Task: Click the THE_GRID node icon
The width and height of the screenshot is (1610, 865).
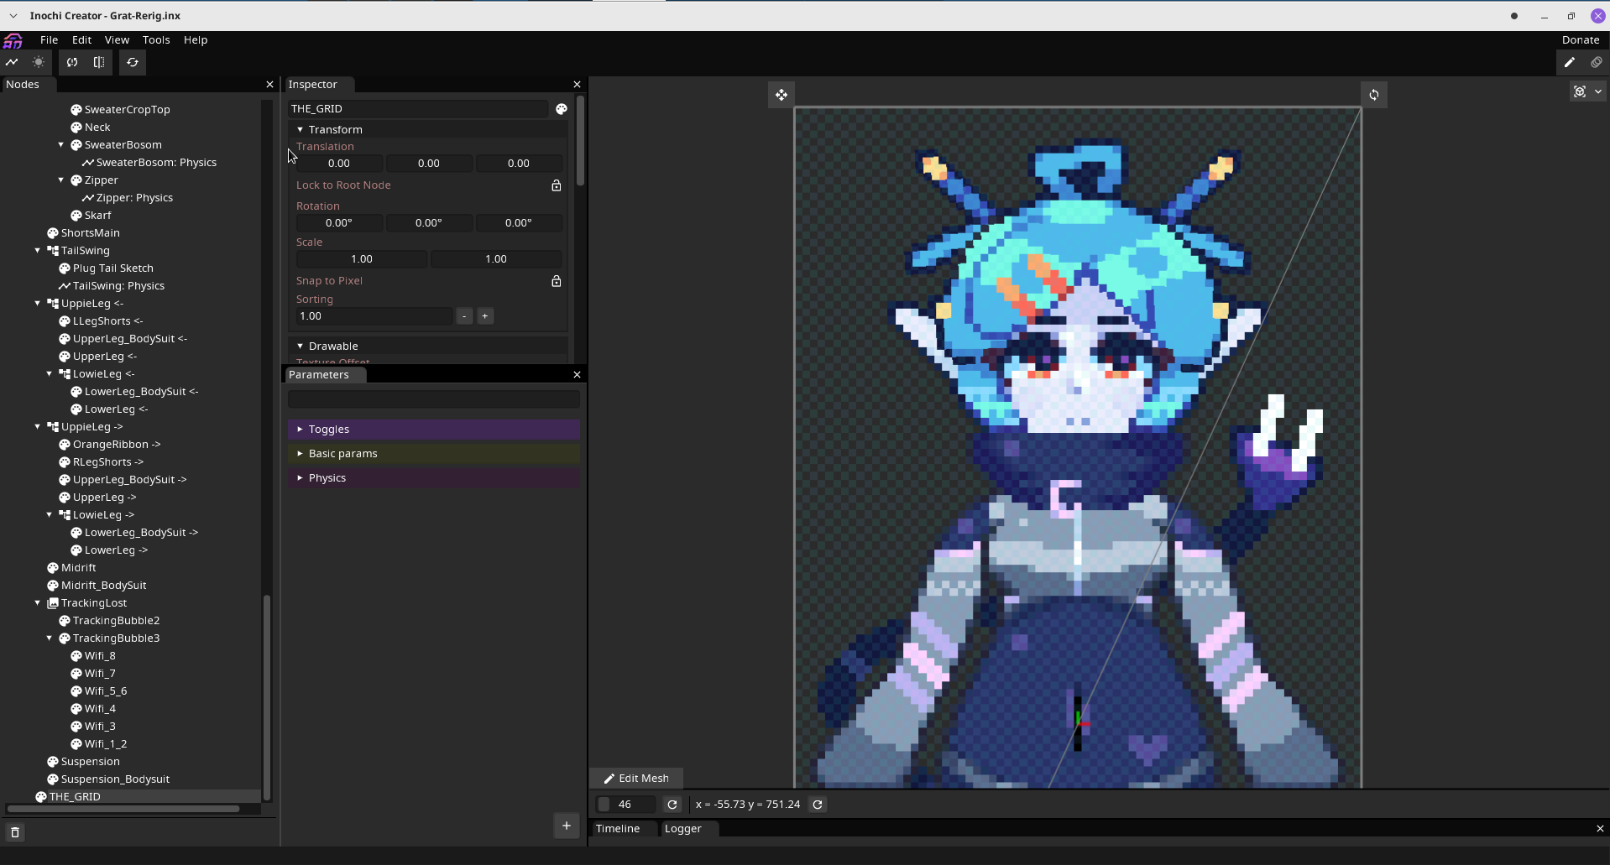Action: pyautogui.click(x=41, y=797)
